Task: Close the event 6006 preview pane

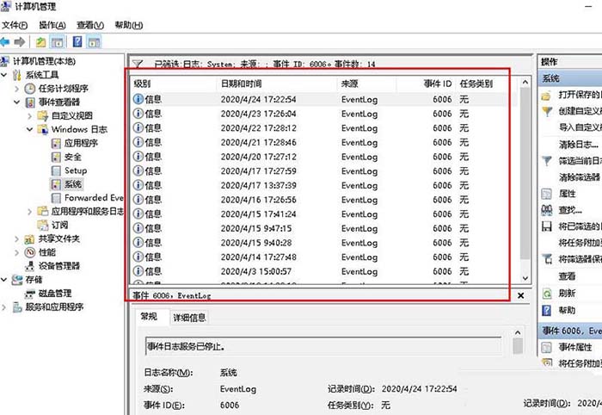Action: click(520, 295)
